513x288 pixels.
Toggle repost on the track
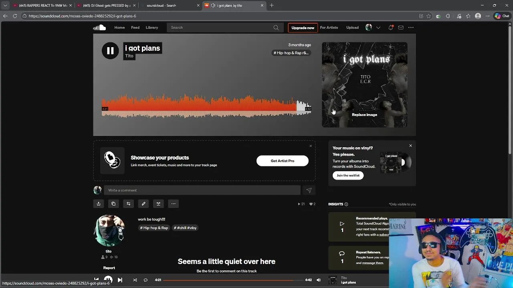click(128, 204)
